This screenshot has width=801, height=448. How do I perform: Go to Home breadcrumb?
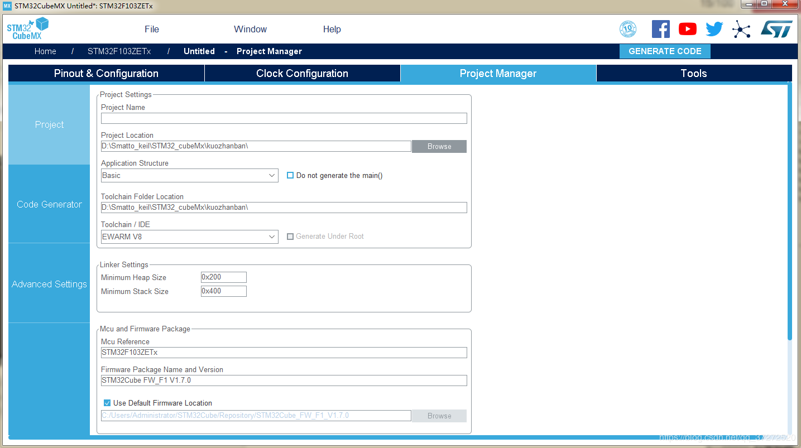[x=45, y=51]
